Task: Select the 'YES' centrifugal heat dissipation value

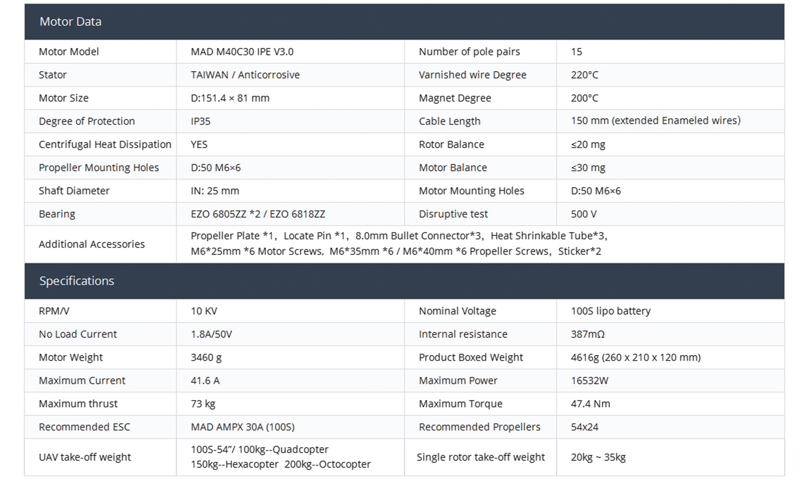Action: [x=199, y=144]
